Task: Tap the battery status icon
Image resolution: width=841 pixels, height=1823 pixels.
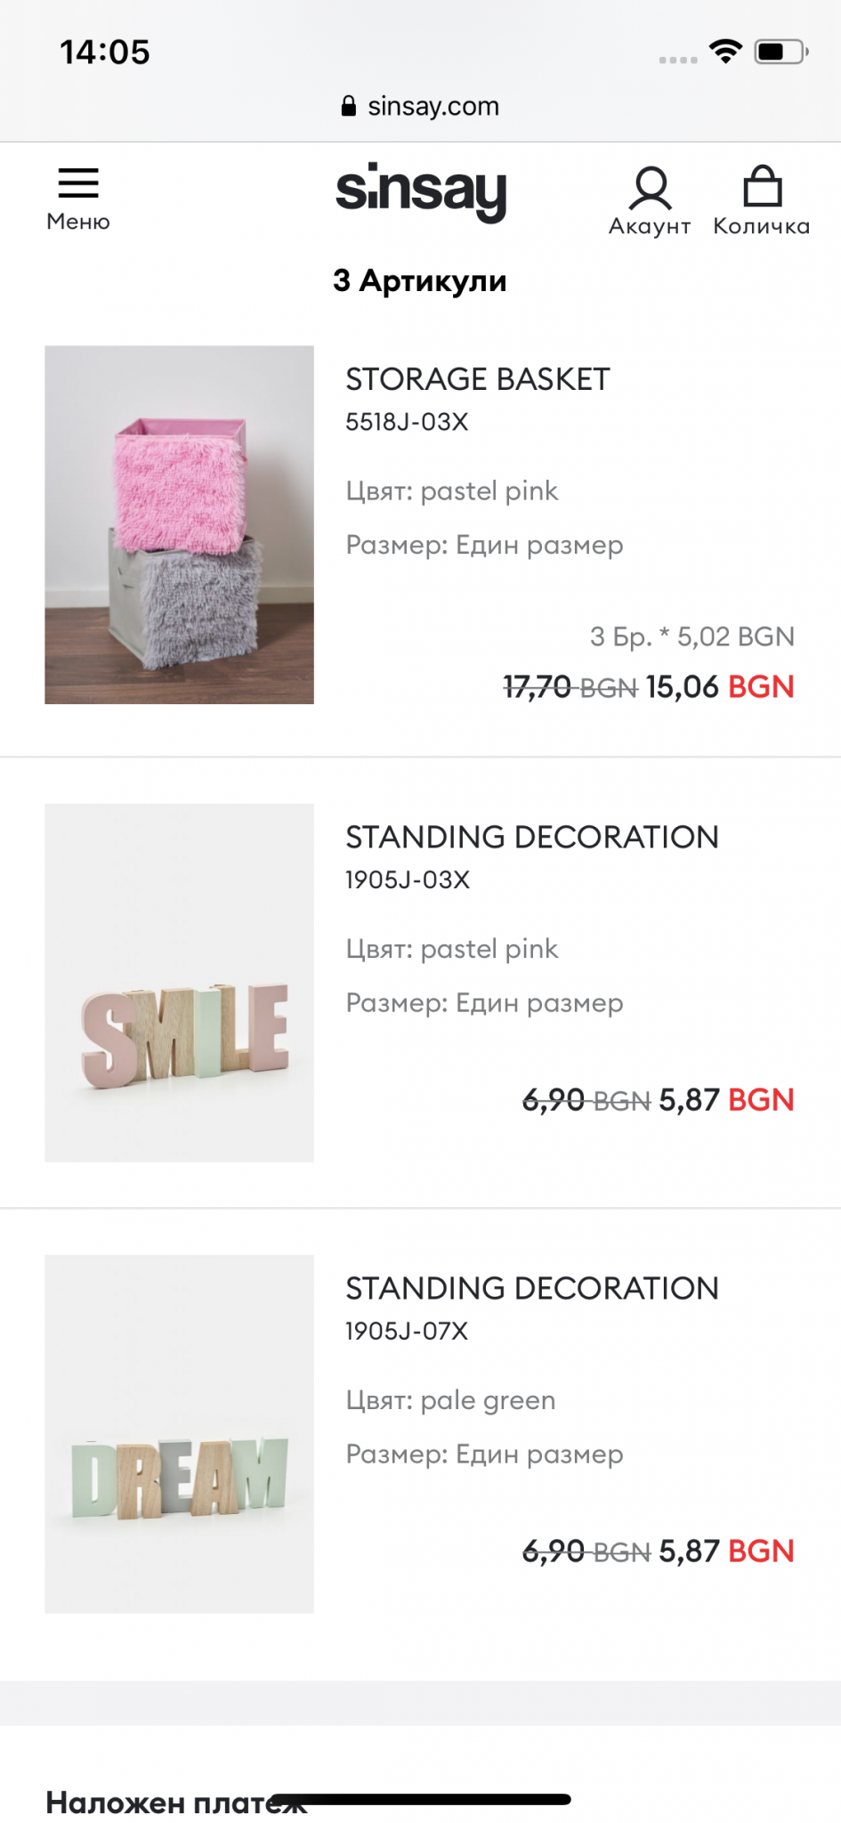Action: (x=780, y=52)
